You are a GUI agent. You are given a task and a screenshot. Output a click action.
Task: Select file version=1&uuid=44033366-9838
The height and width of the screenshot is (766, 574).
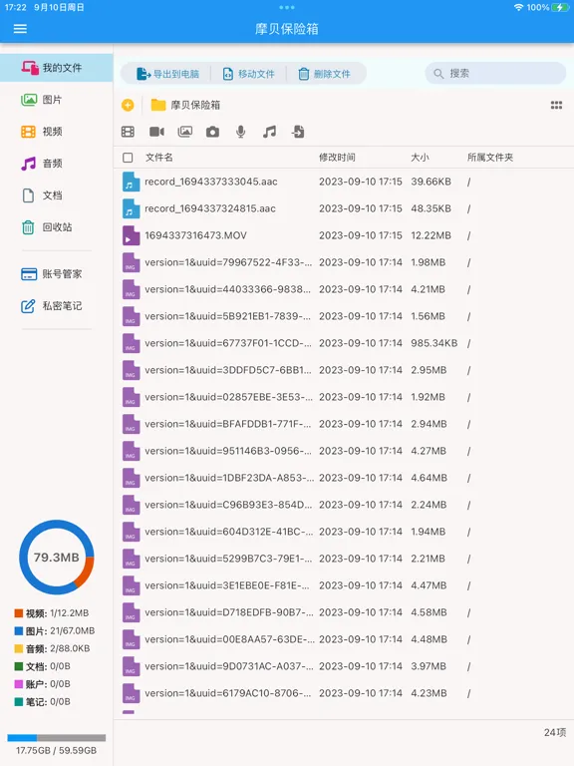tap(344, 289)
